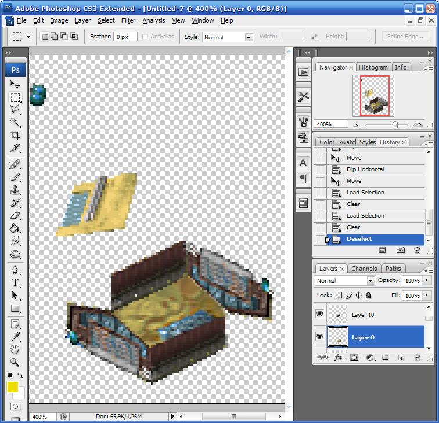Expand the collapsed toolbox panel arrows
This screenshot has height=423, width=439.
click(x=8, y=53)
